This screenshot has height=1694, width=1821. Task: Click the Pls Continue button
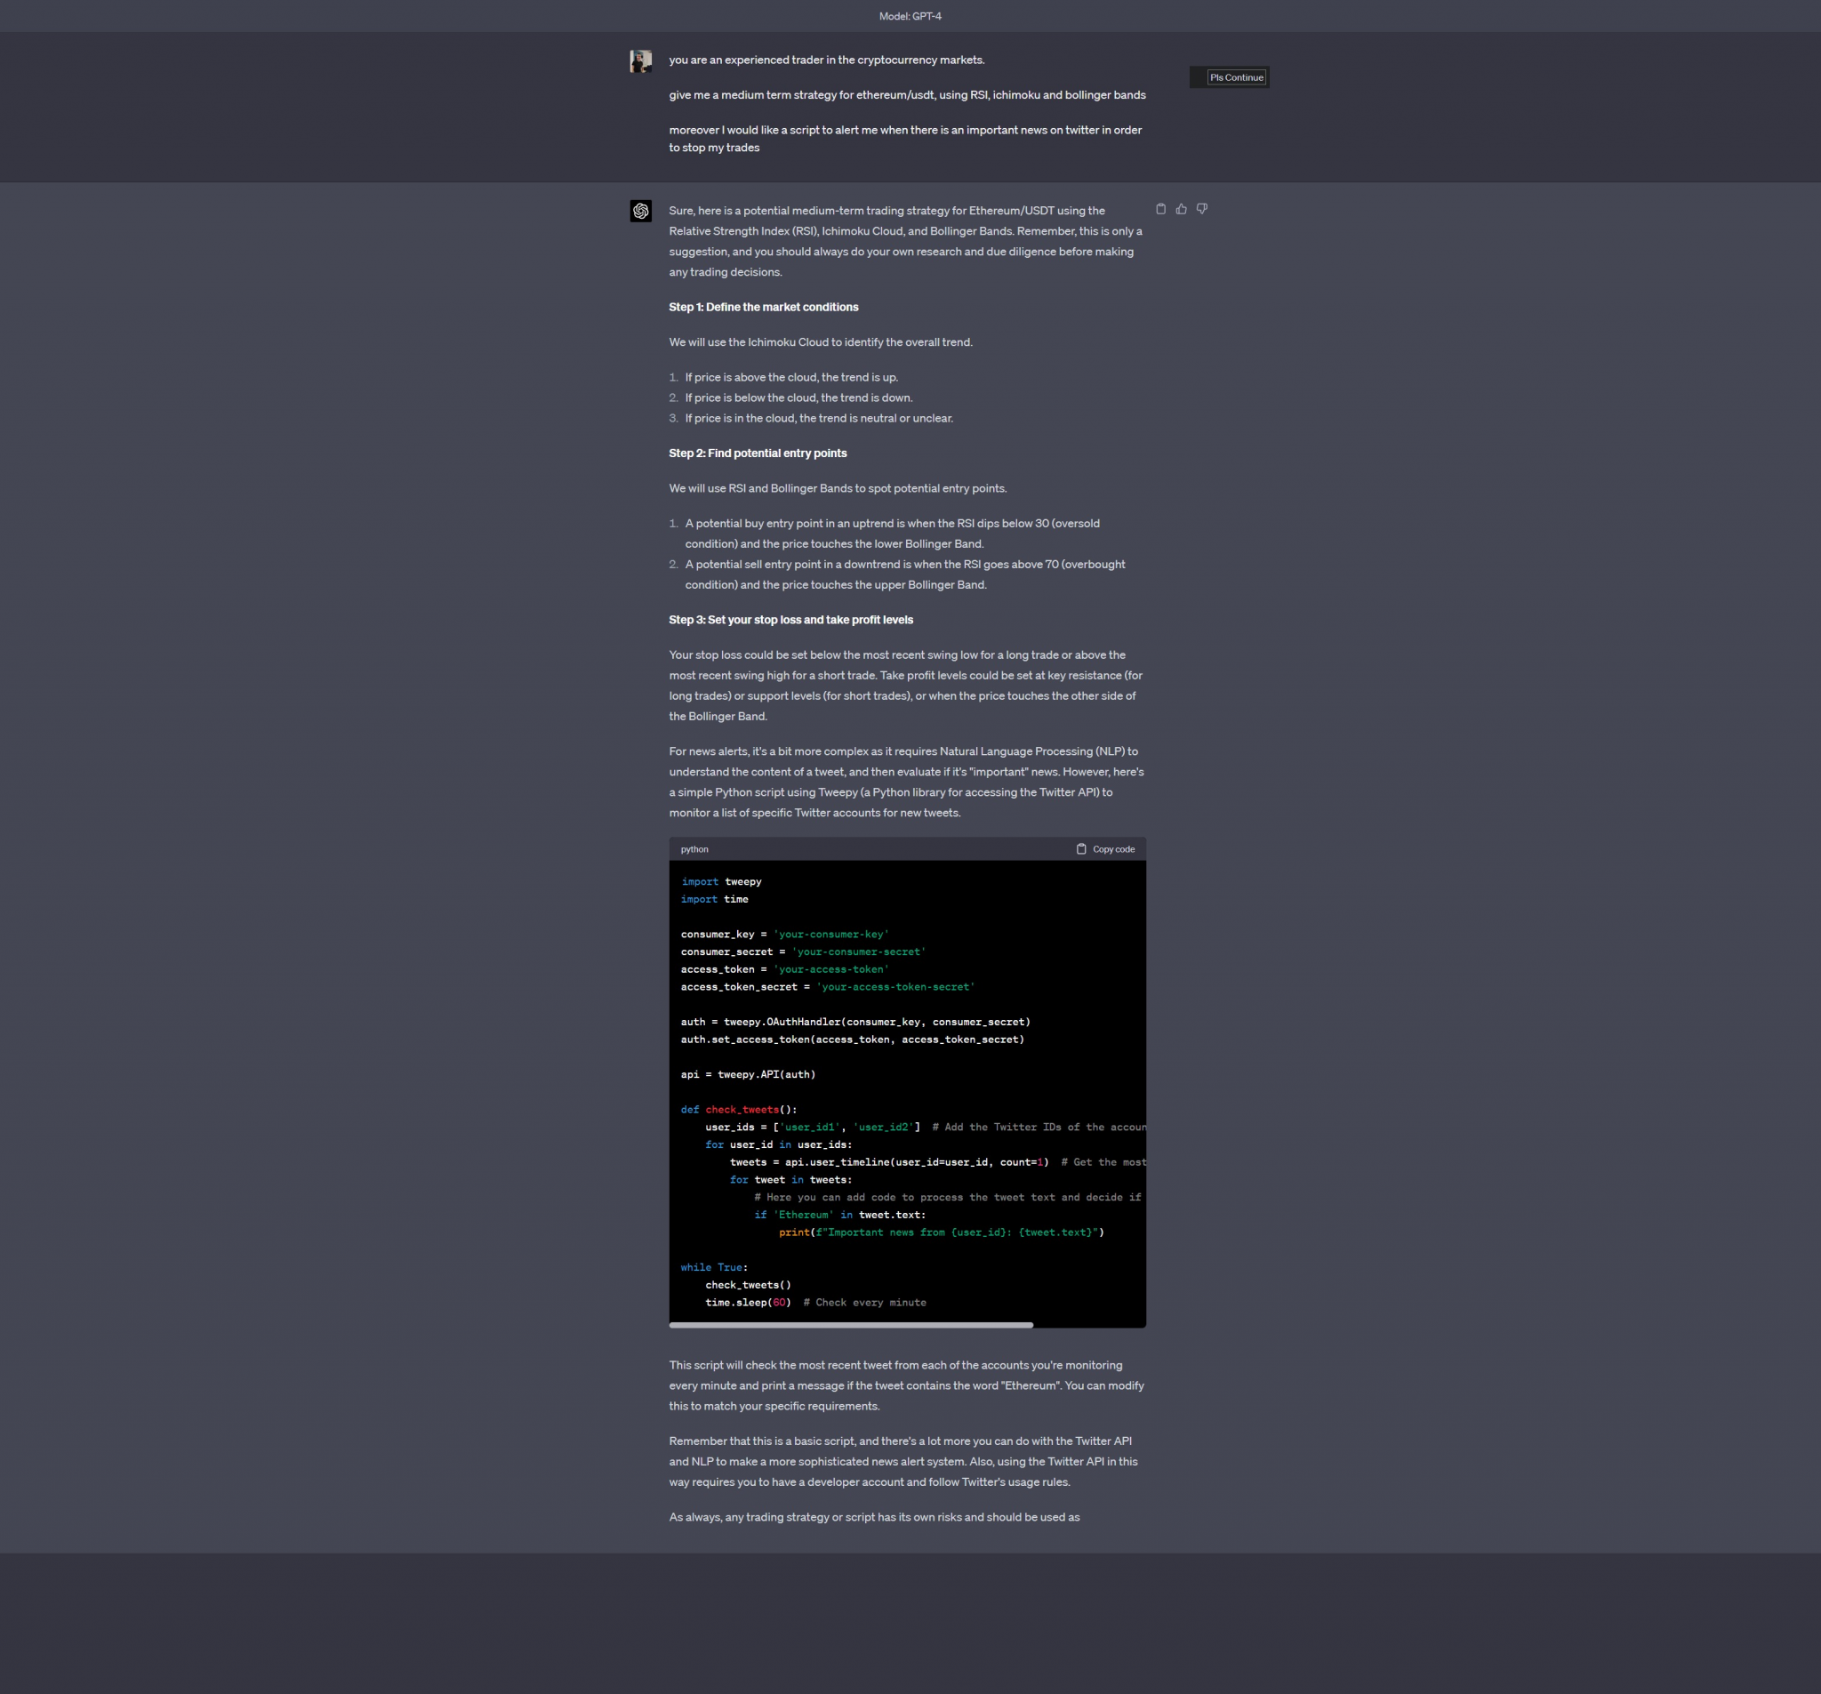pos(1236,78)
